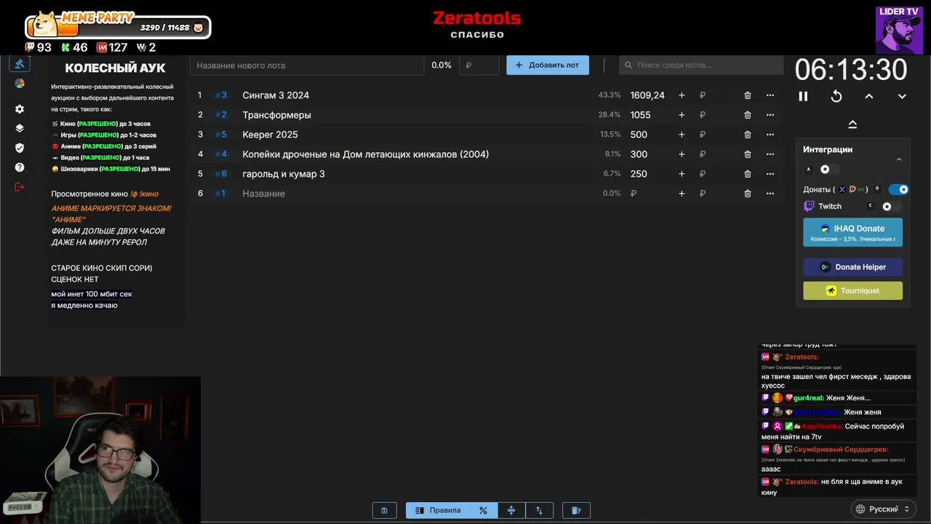The width and height of the screenshot is (931, 524).
Task: Delete the Трансформеры lot
Action: 748,115
